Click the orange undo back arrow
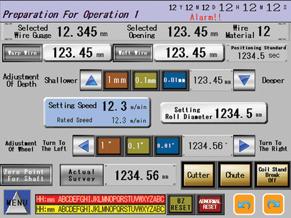Screen dimensions: 291x218 tap(244, 204)
